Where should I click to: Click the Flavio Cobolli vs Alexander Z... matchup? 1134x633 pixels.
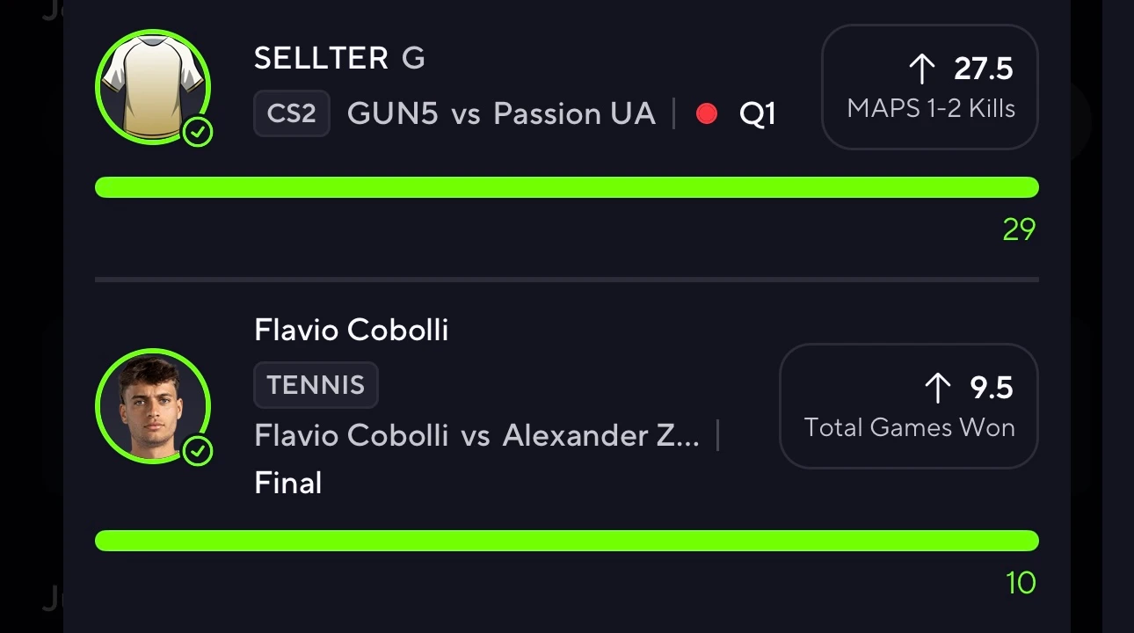click(x=477, y=435)
